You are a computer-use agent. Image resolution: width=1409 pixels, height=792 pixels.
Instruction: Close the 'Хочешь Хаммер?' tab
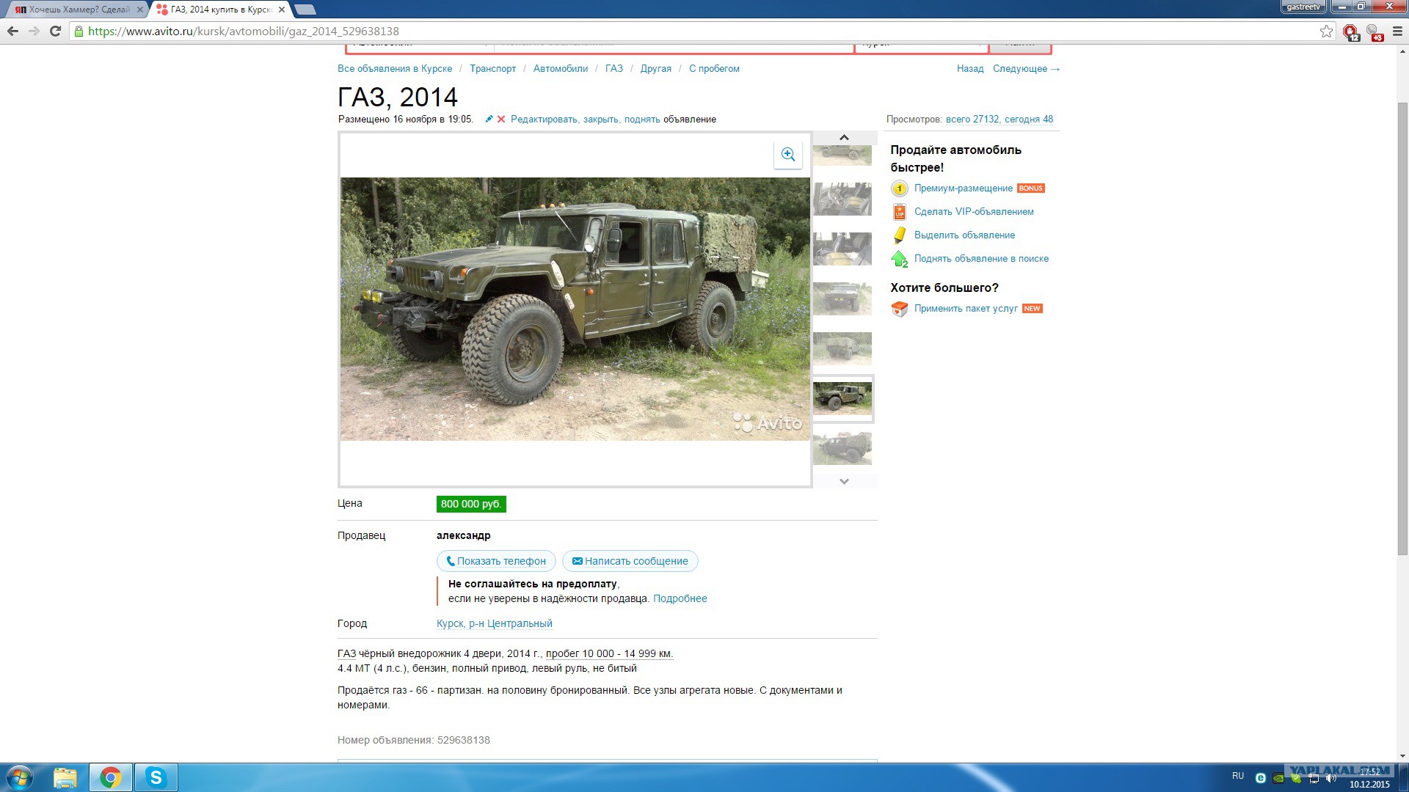(x=140, y=10)
